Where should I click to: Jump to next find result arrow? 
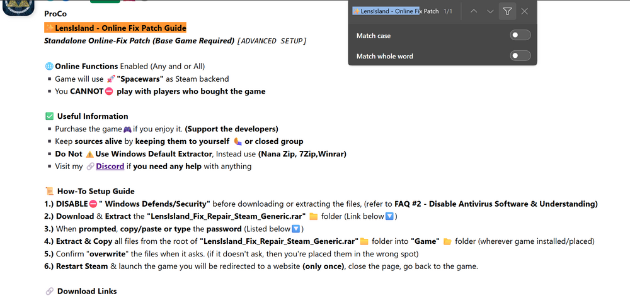pos(490,11)
